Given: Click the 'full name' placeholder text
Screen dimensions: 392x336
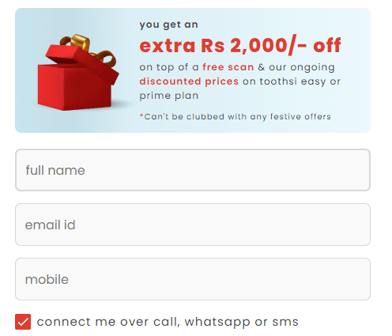Looking at the screenshot, I should pyautogui.click(x=55, y=170).
